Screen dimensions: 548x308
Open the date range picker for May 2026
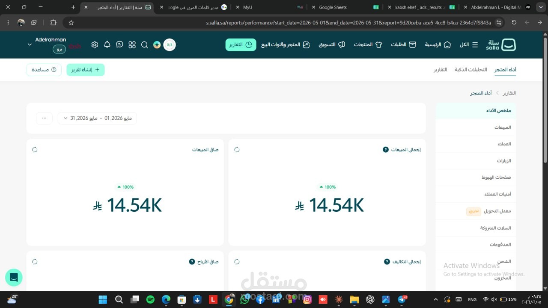coord(97,118)
